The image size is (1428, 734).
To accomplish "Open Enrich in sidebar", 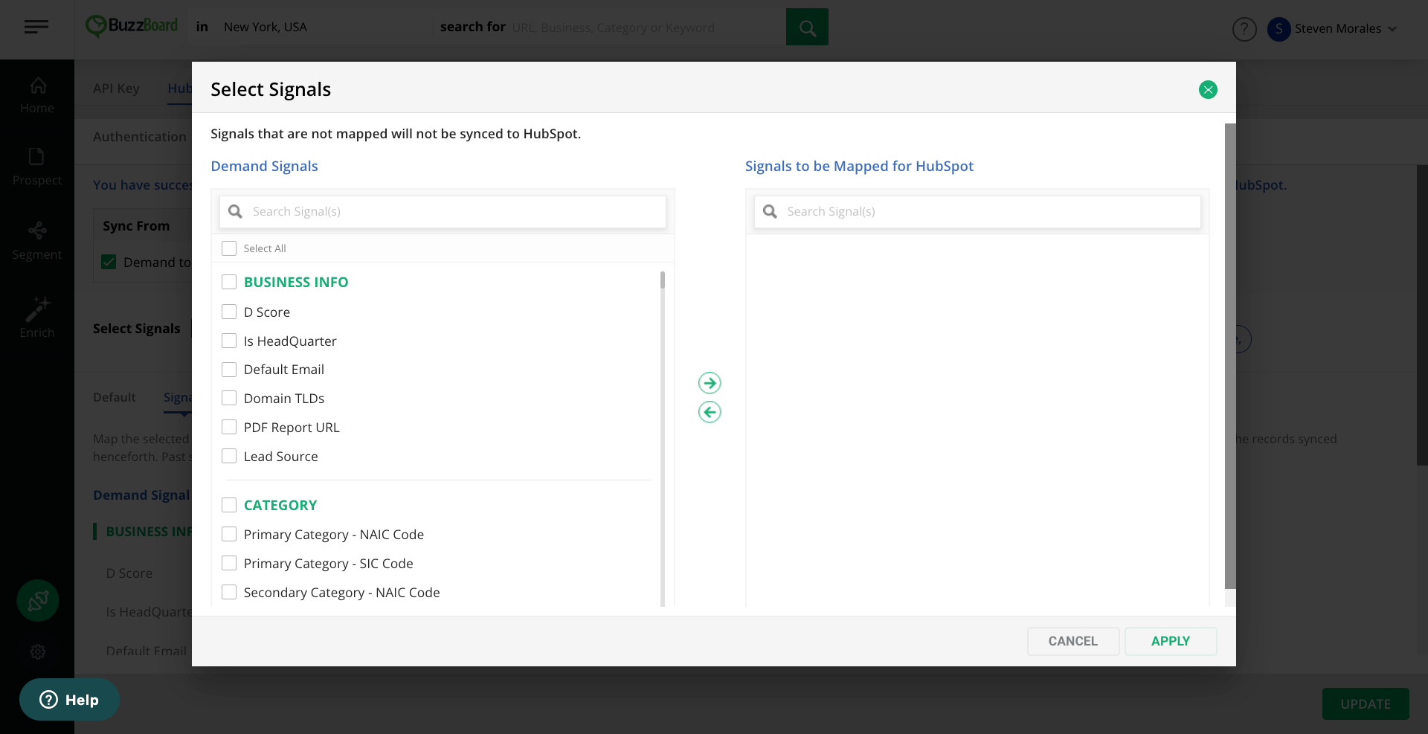I will tap(37, 318).
